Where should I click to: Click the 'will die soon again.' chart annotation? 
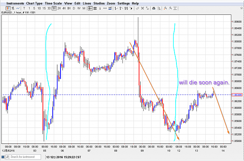(204, 82)
